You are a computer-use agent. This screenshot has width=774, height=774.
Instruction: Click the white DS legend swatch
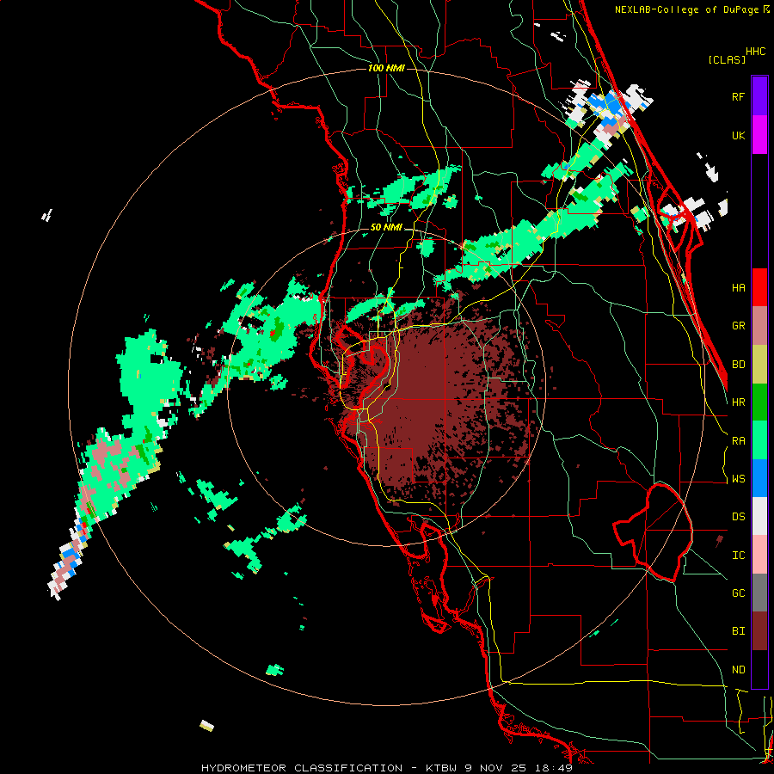pos(759,516)
